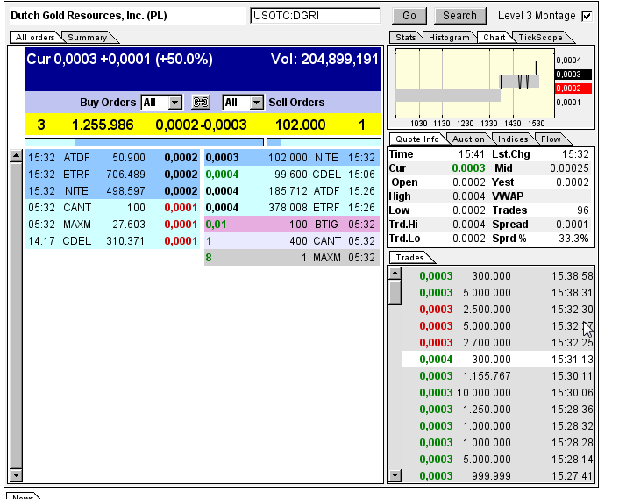Open the Buy Orders filter dropdown

174,103
